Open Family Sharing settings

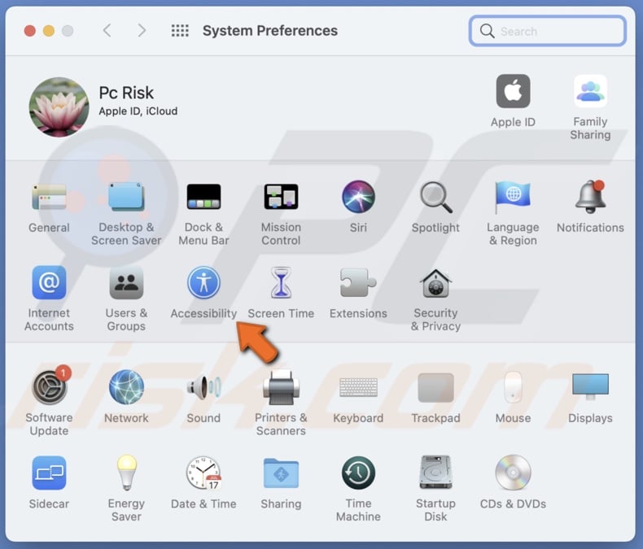tap(590, 92)
